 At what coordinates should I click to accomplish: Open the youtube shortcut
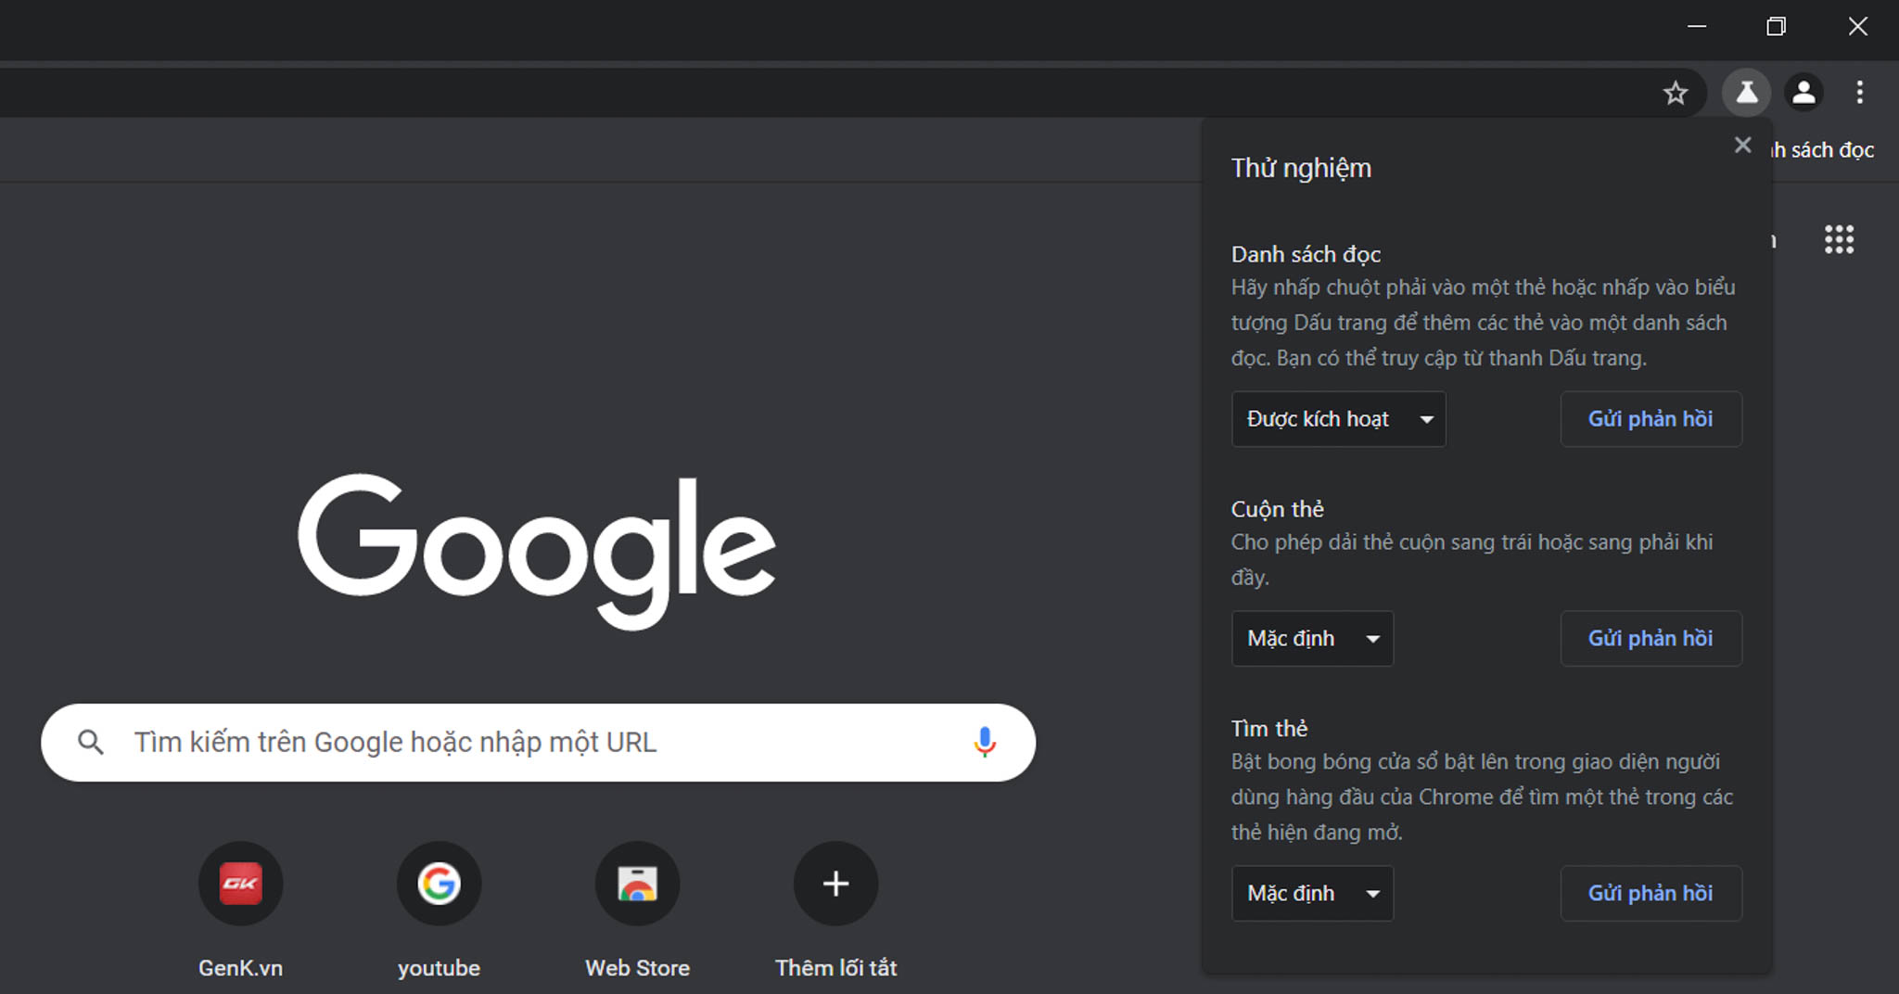click(439, 883)
